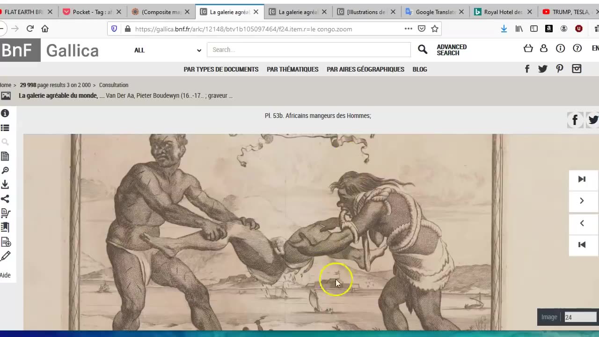Image resolution: width=599 pixels, height=337 pixels.
Task: Close the Google Translate tab
Action: pyautogui.click(x=461, y=12)
